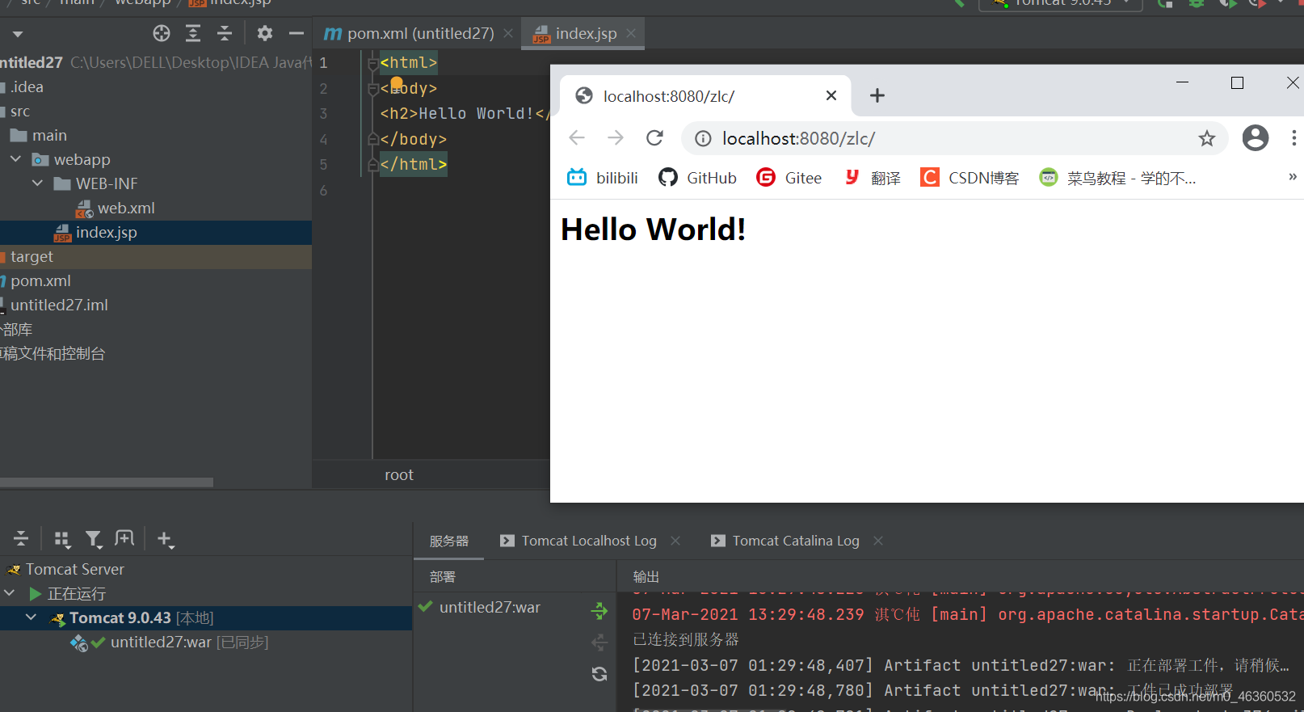Click intention bulb on body line
Screen dimensions: 1304x712
[397, 83]
